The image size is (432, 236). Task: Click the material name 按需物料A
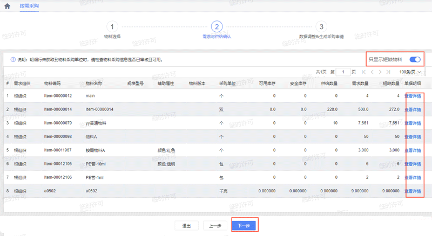point(96,150)
